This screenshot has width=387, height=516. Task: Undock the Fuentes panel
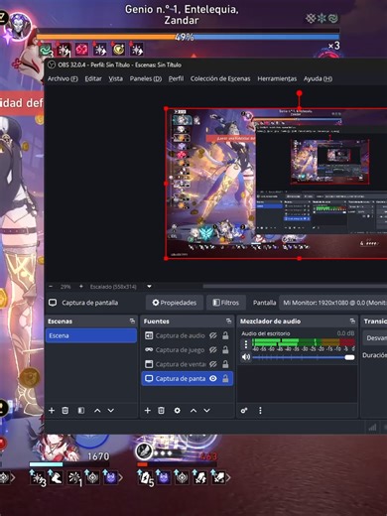[228, 322]
